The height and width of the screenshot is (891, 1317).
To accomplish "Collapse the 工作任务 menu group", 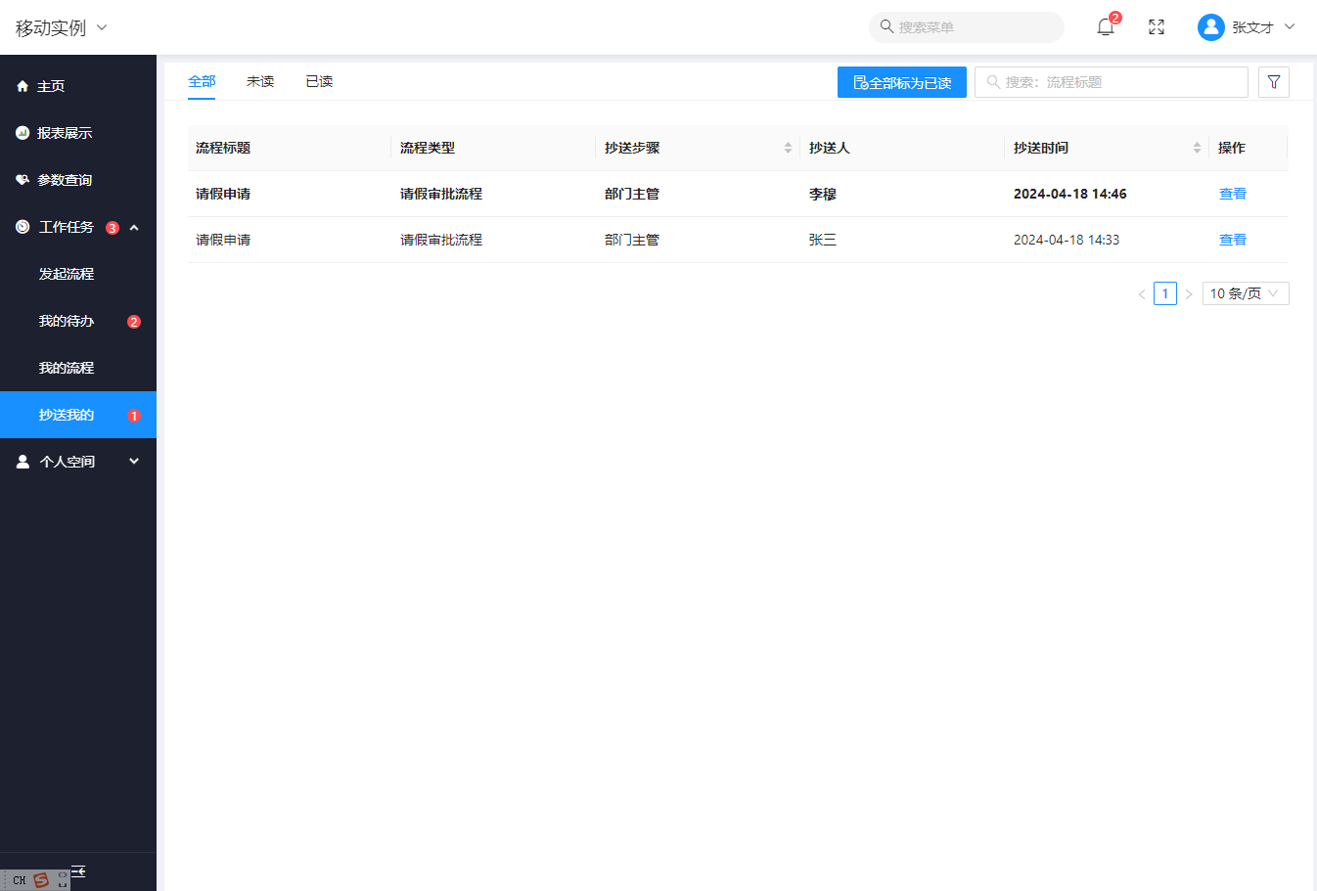I will pos(134,227).
